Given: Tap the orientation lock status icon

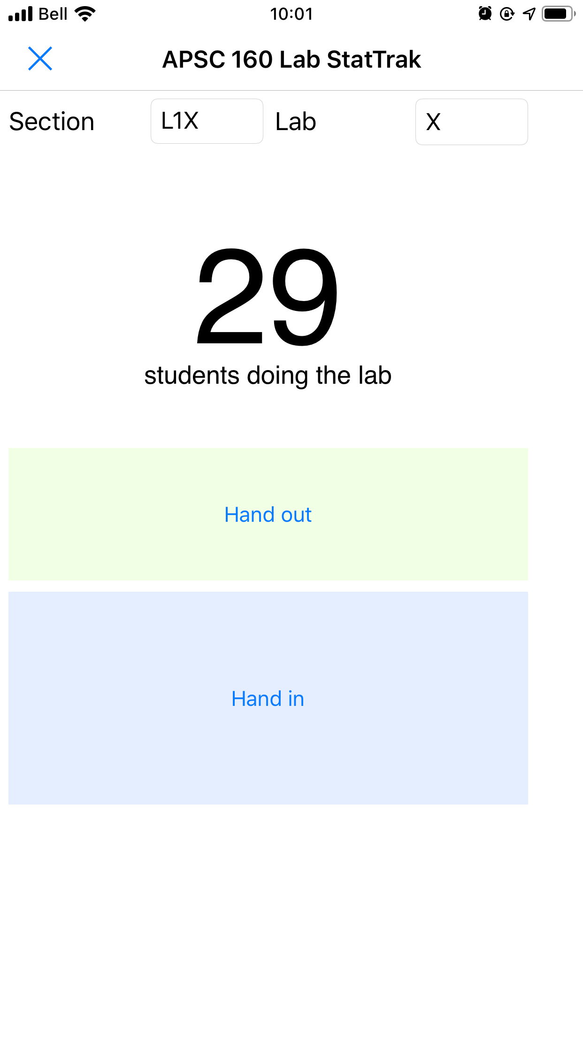Looking at the screenshot, I should coord(507,14).
